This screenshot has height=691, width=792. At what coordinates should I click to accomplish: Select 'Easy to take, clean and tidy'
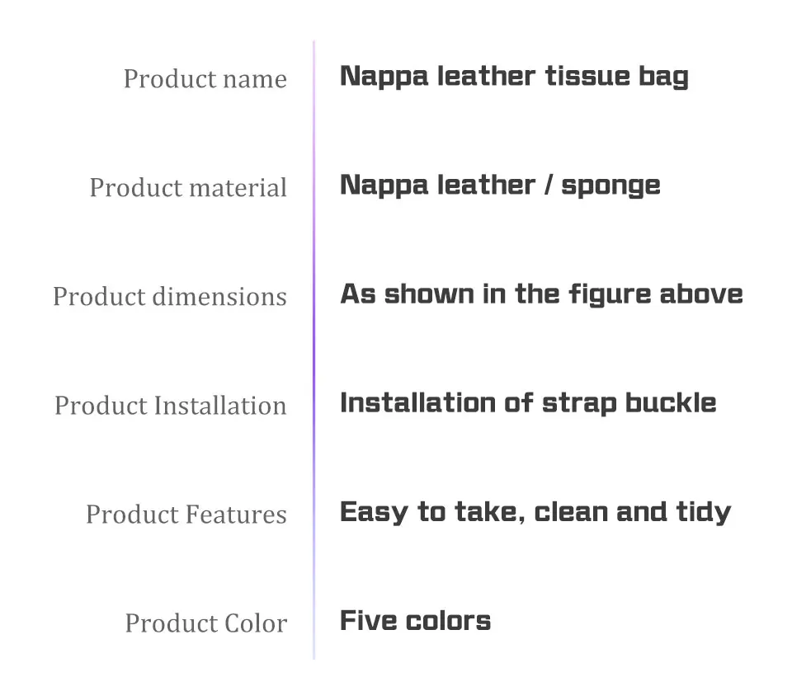[535, 513]
